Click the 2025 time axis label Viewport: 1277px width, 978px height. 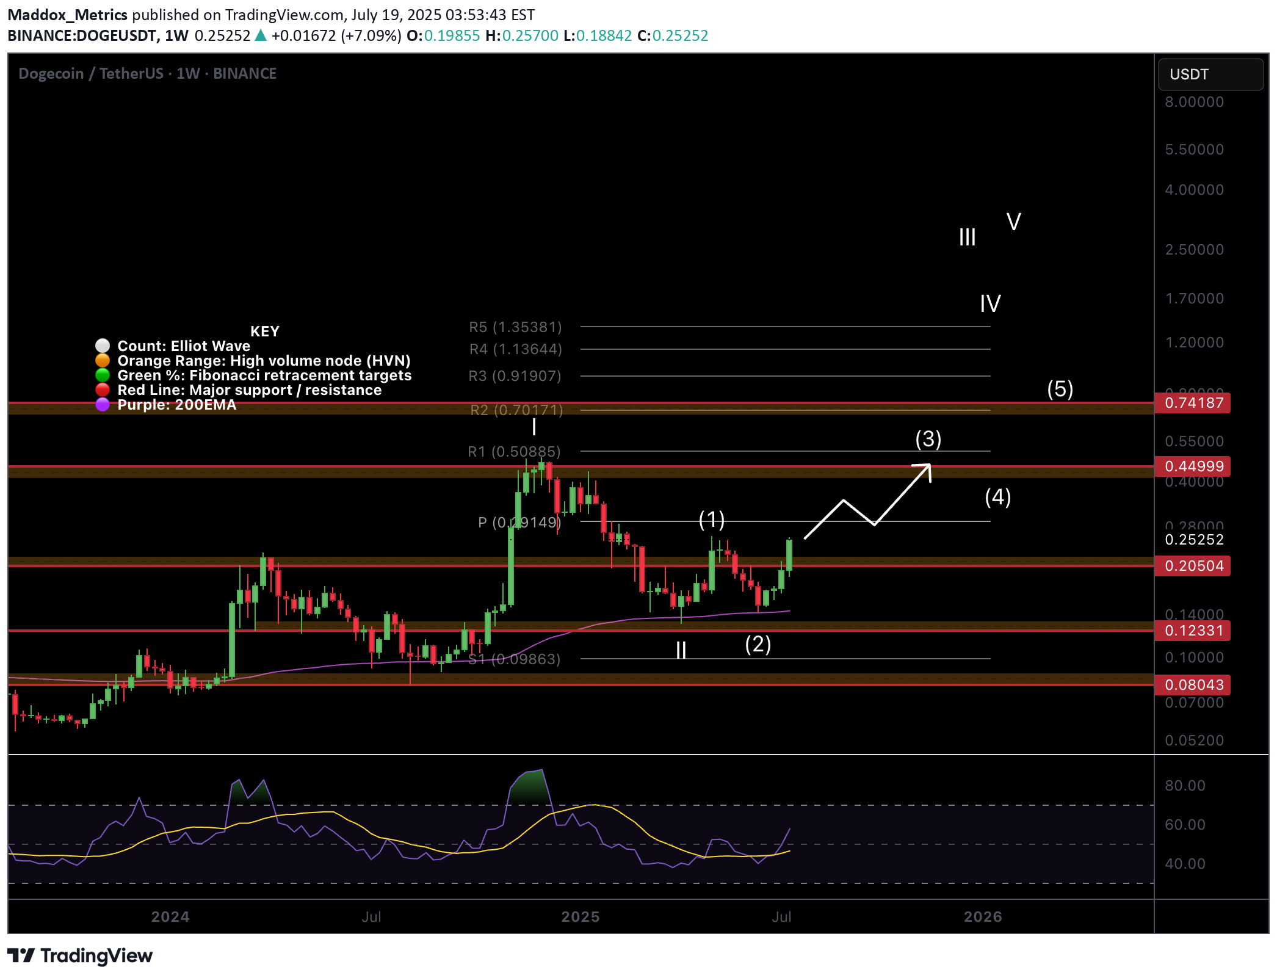coord(581,916)
